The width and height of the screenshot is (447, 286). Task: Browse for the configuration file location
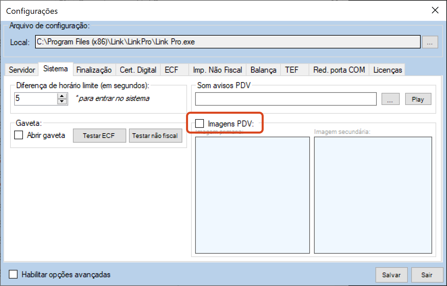[430, 42]
